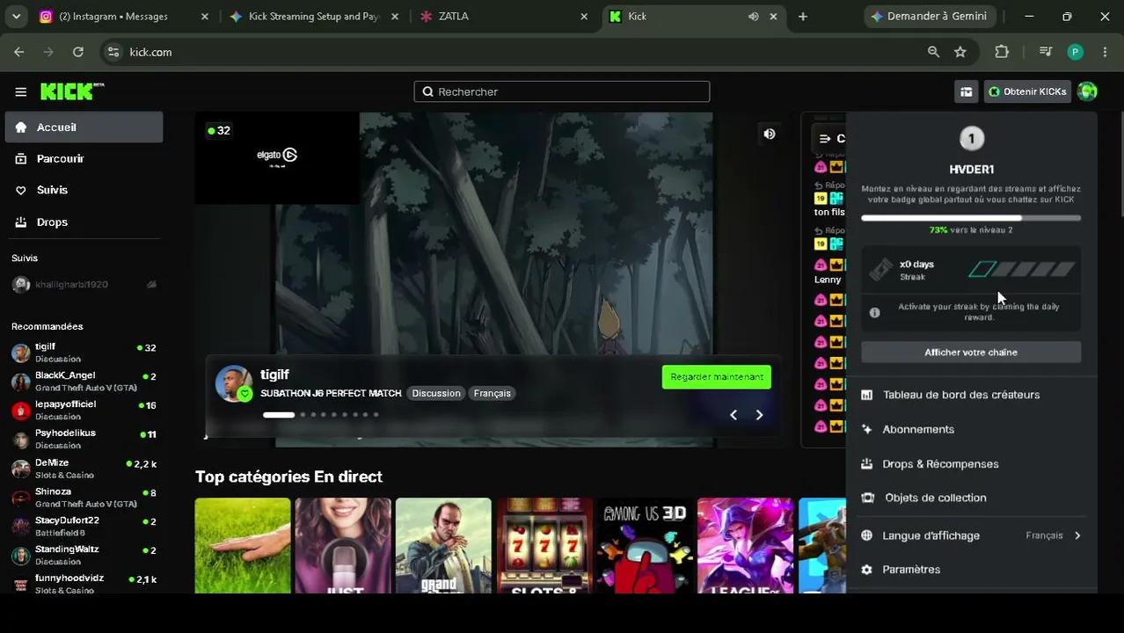Click the KICK logo
The width and height of the screenshot is (1124, 633).
[72, 91]
